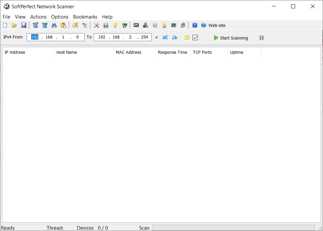Click the blue shuffle arrows icon
Viewport: 323px width, 231px height.
[165, 38]
